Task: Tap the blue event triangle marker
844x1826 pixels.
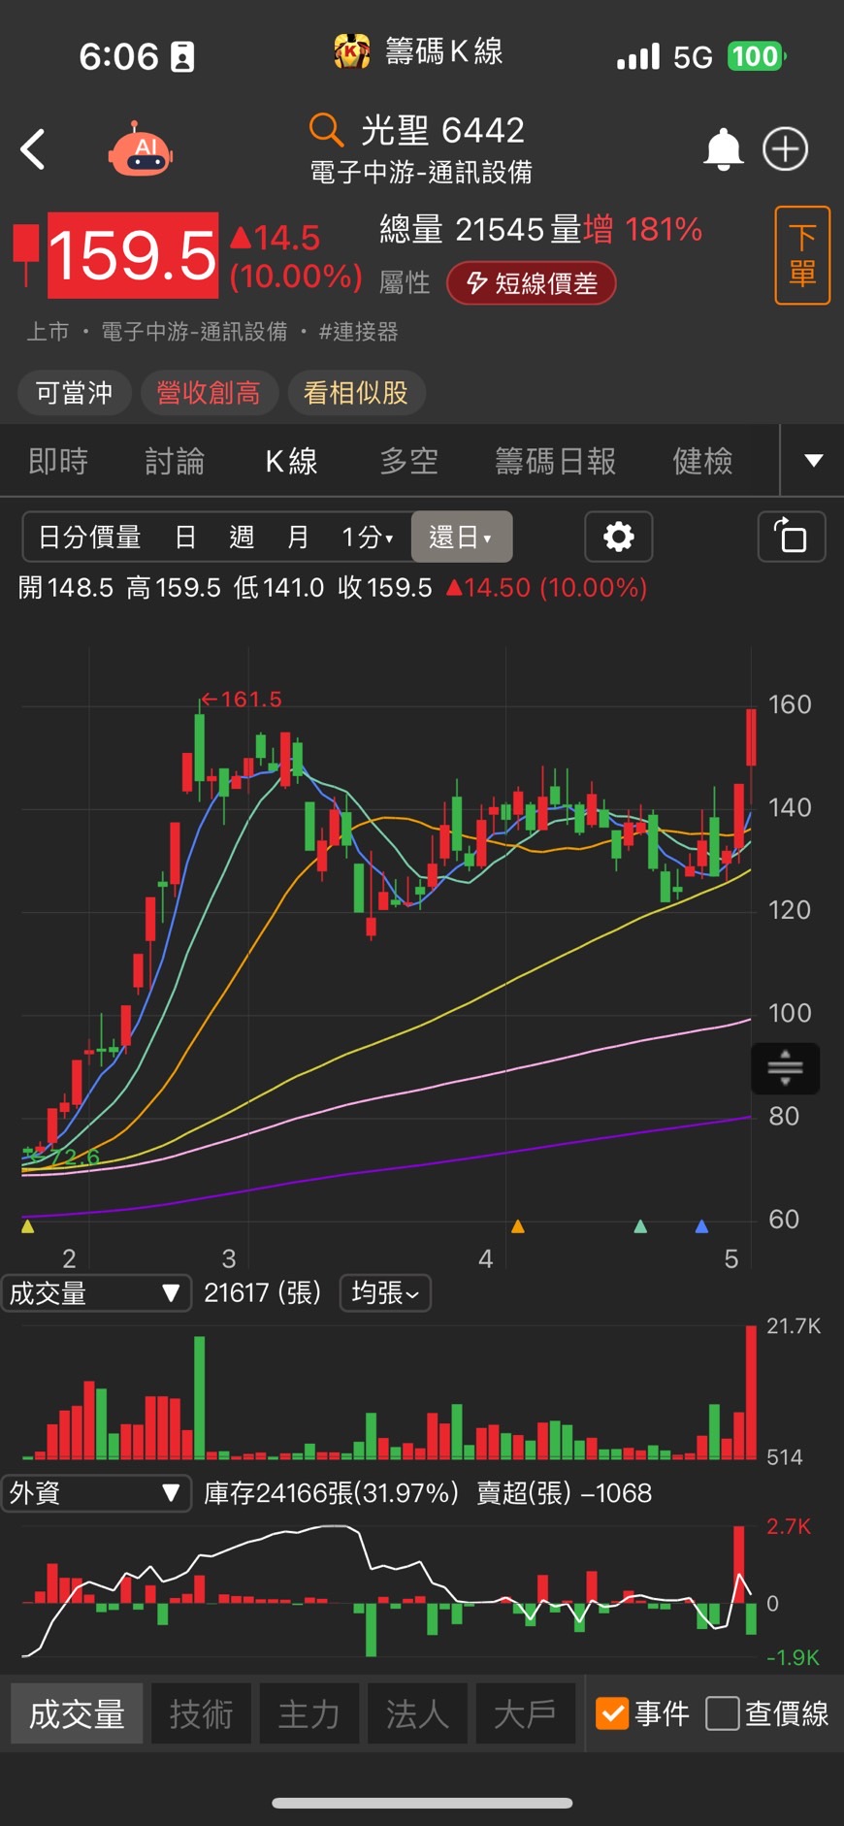Action: tap(702, 1226)
